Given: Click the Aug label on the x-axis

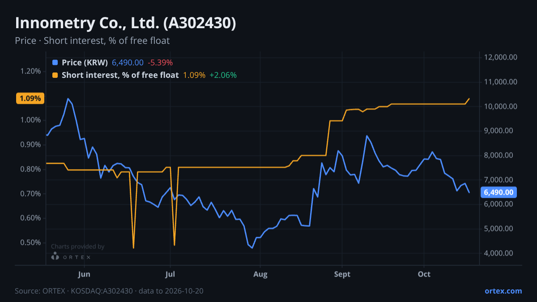Looking at the screenshot, I should (260, 274).
